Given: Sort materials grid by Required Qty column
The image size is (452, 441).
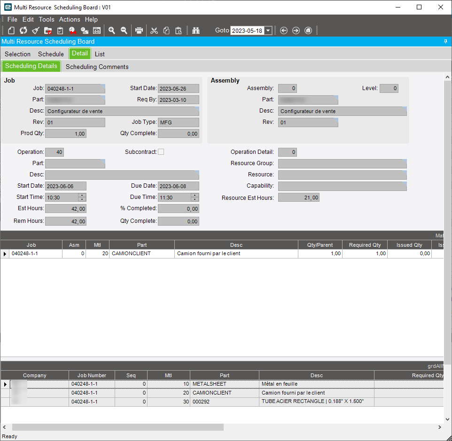Looking at the screenshot, I should (365, 245).
